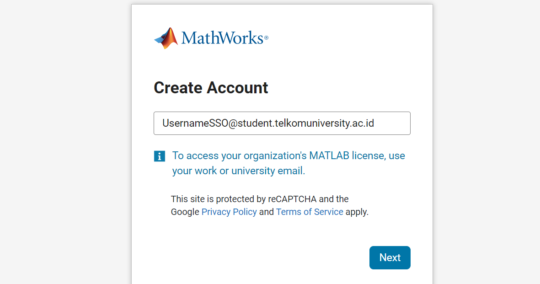Click the word Google in the notice
This screenshot has height=284, width=540.
(x=185, y=212)
